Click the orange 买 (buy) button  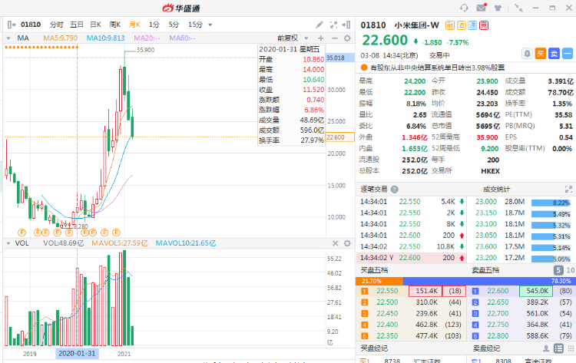(541, 53)
